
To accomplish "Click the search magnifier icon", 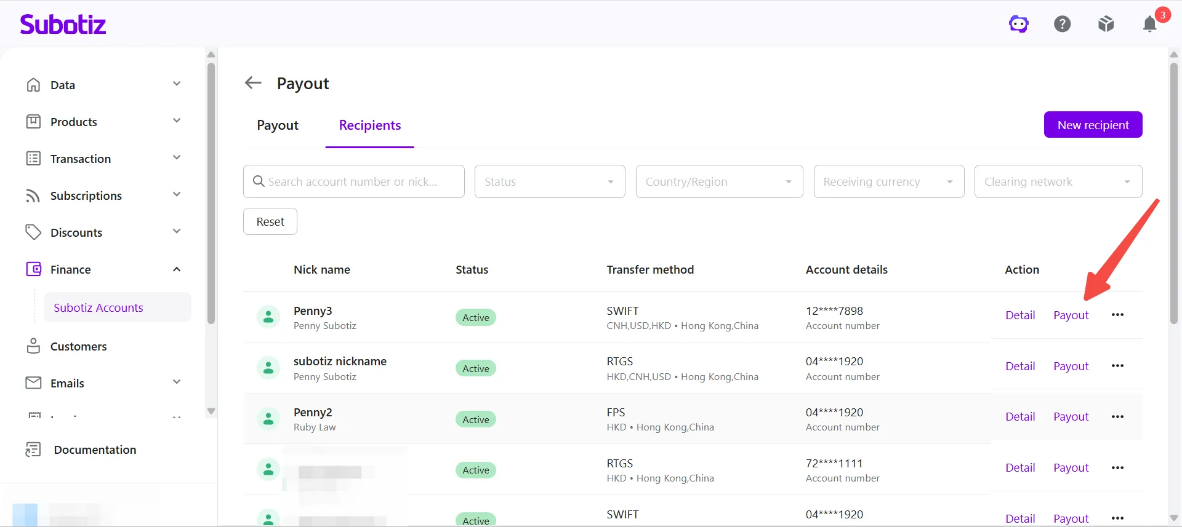I will 259,181.
